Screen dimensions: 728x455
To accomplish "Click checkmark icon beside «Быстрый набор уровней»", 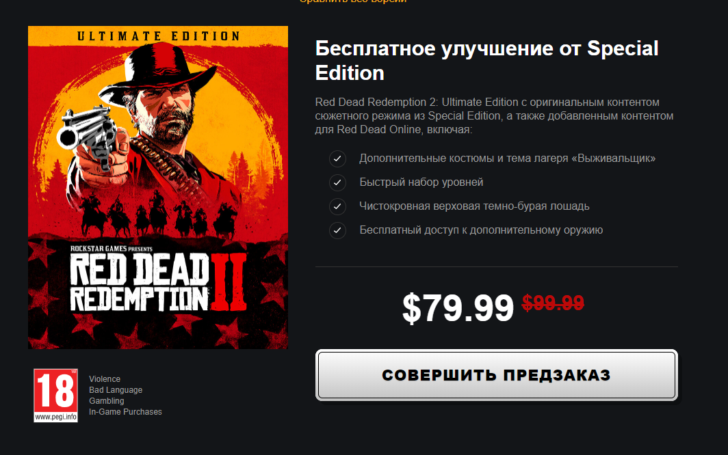I will click(337, 182).
